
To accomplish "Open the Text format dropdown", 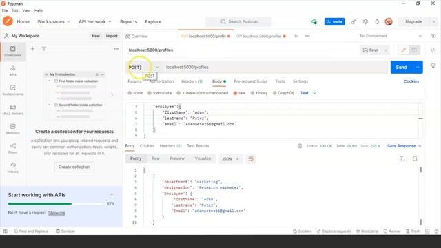I will pos(308,93).
